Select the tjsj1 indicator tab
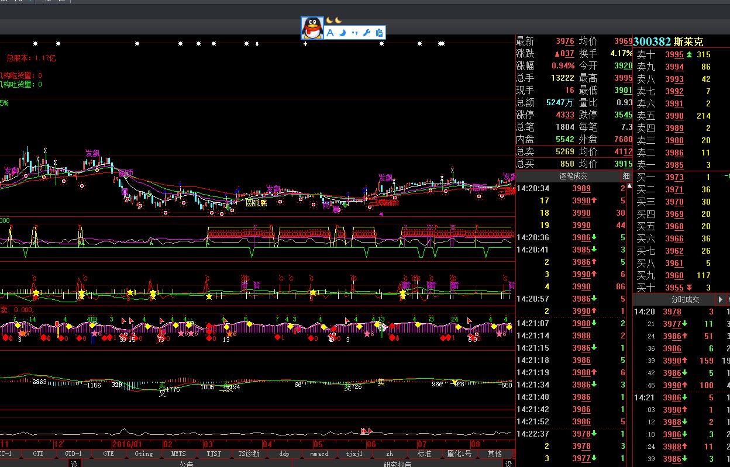This screenshot has width=730, height=467. 354,454
